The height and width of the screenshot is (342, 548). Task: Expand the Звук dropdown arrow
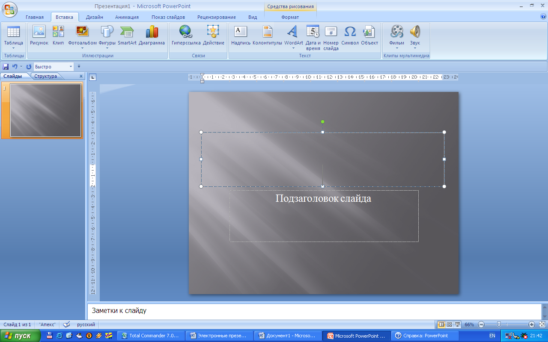pyautogui.click(x=415, y=48)
